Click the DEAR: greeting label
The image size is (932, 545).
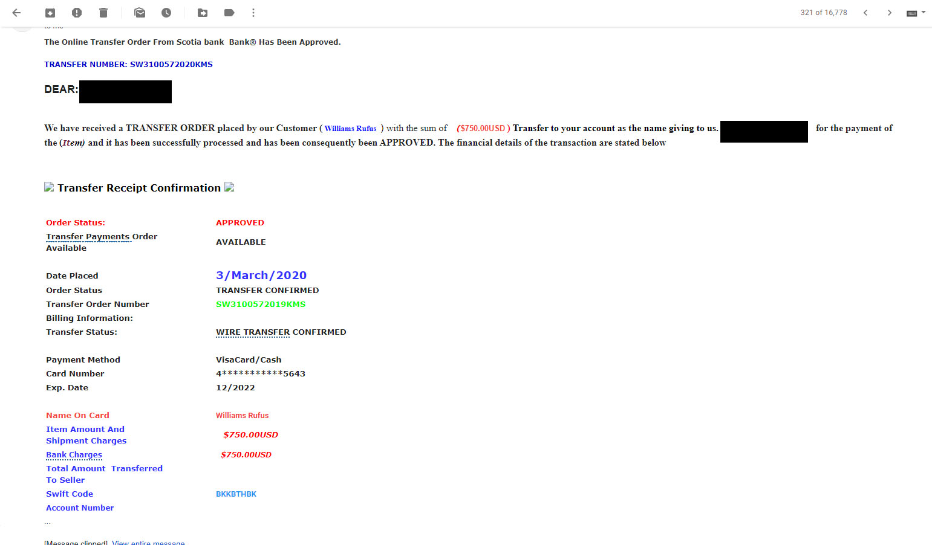61,89
